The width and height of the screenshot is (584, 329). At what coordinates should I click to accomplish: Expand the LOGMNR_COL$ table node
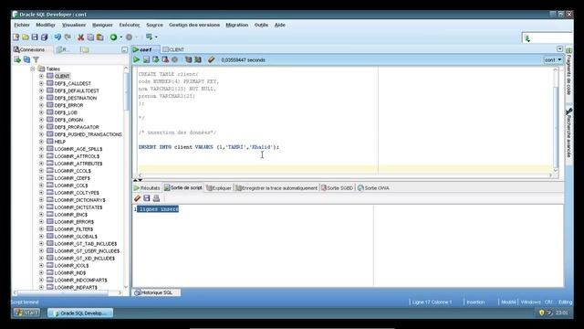click(x=41, y=186)
